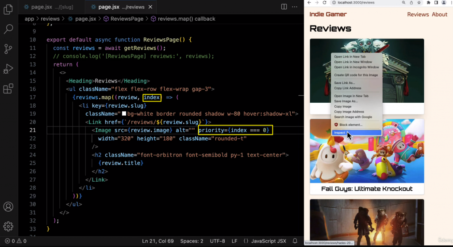Viewport: 453px width, 247px height.
Task: Click 'review.title' on line 25
Action: click(x=121, y=163)
